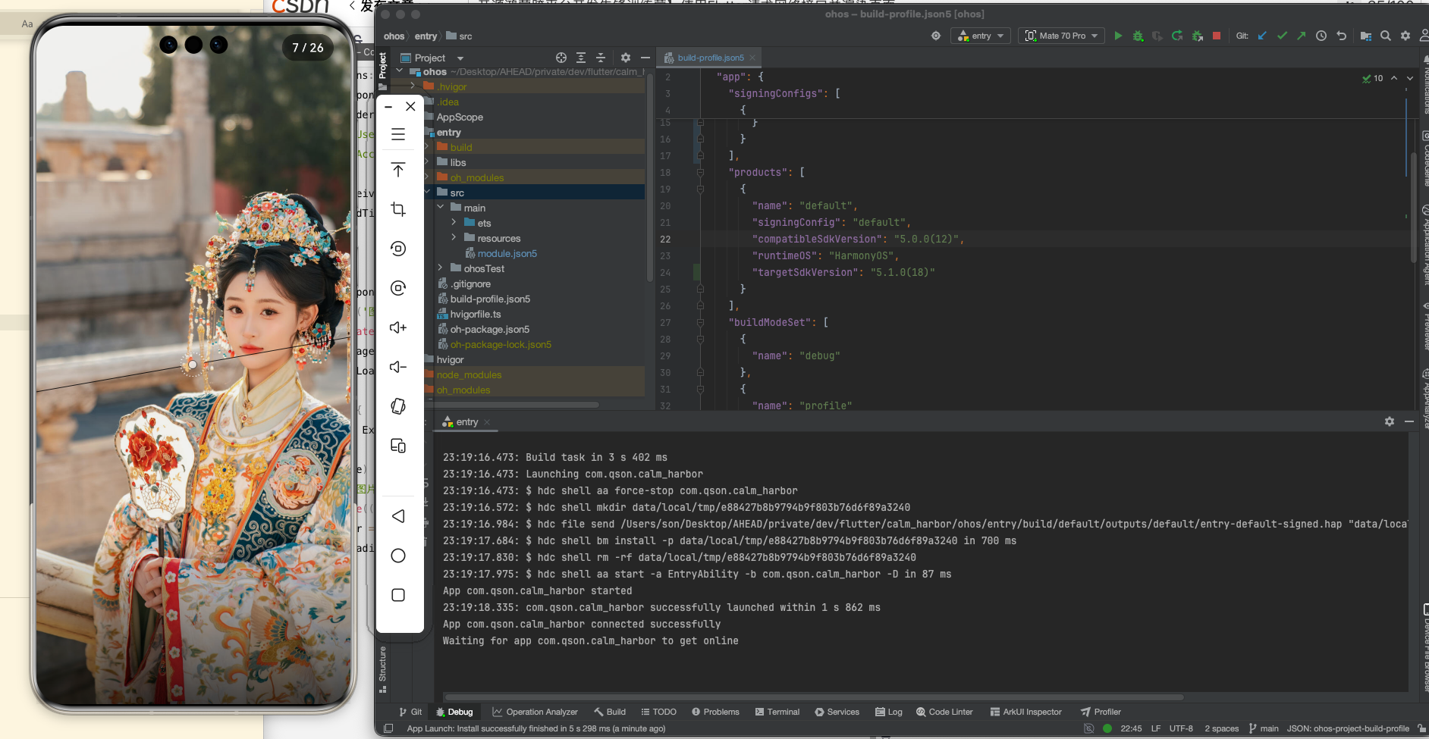Rotate the emulator device icon
The height and width of the screenshot is (739, 1429).
(x=398, y=406)
